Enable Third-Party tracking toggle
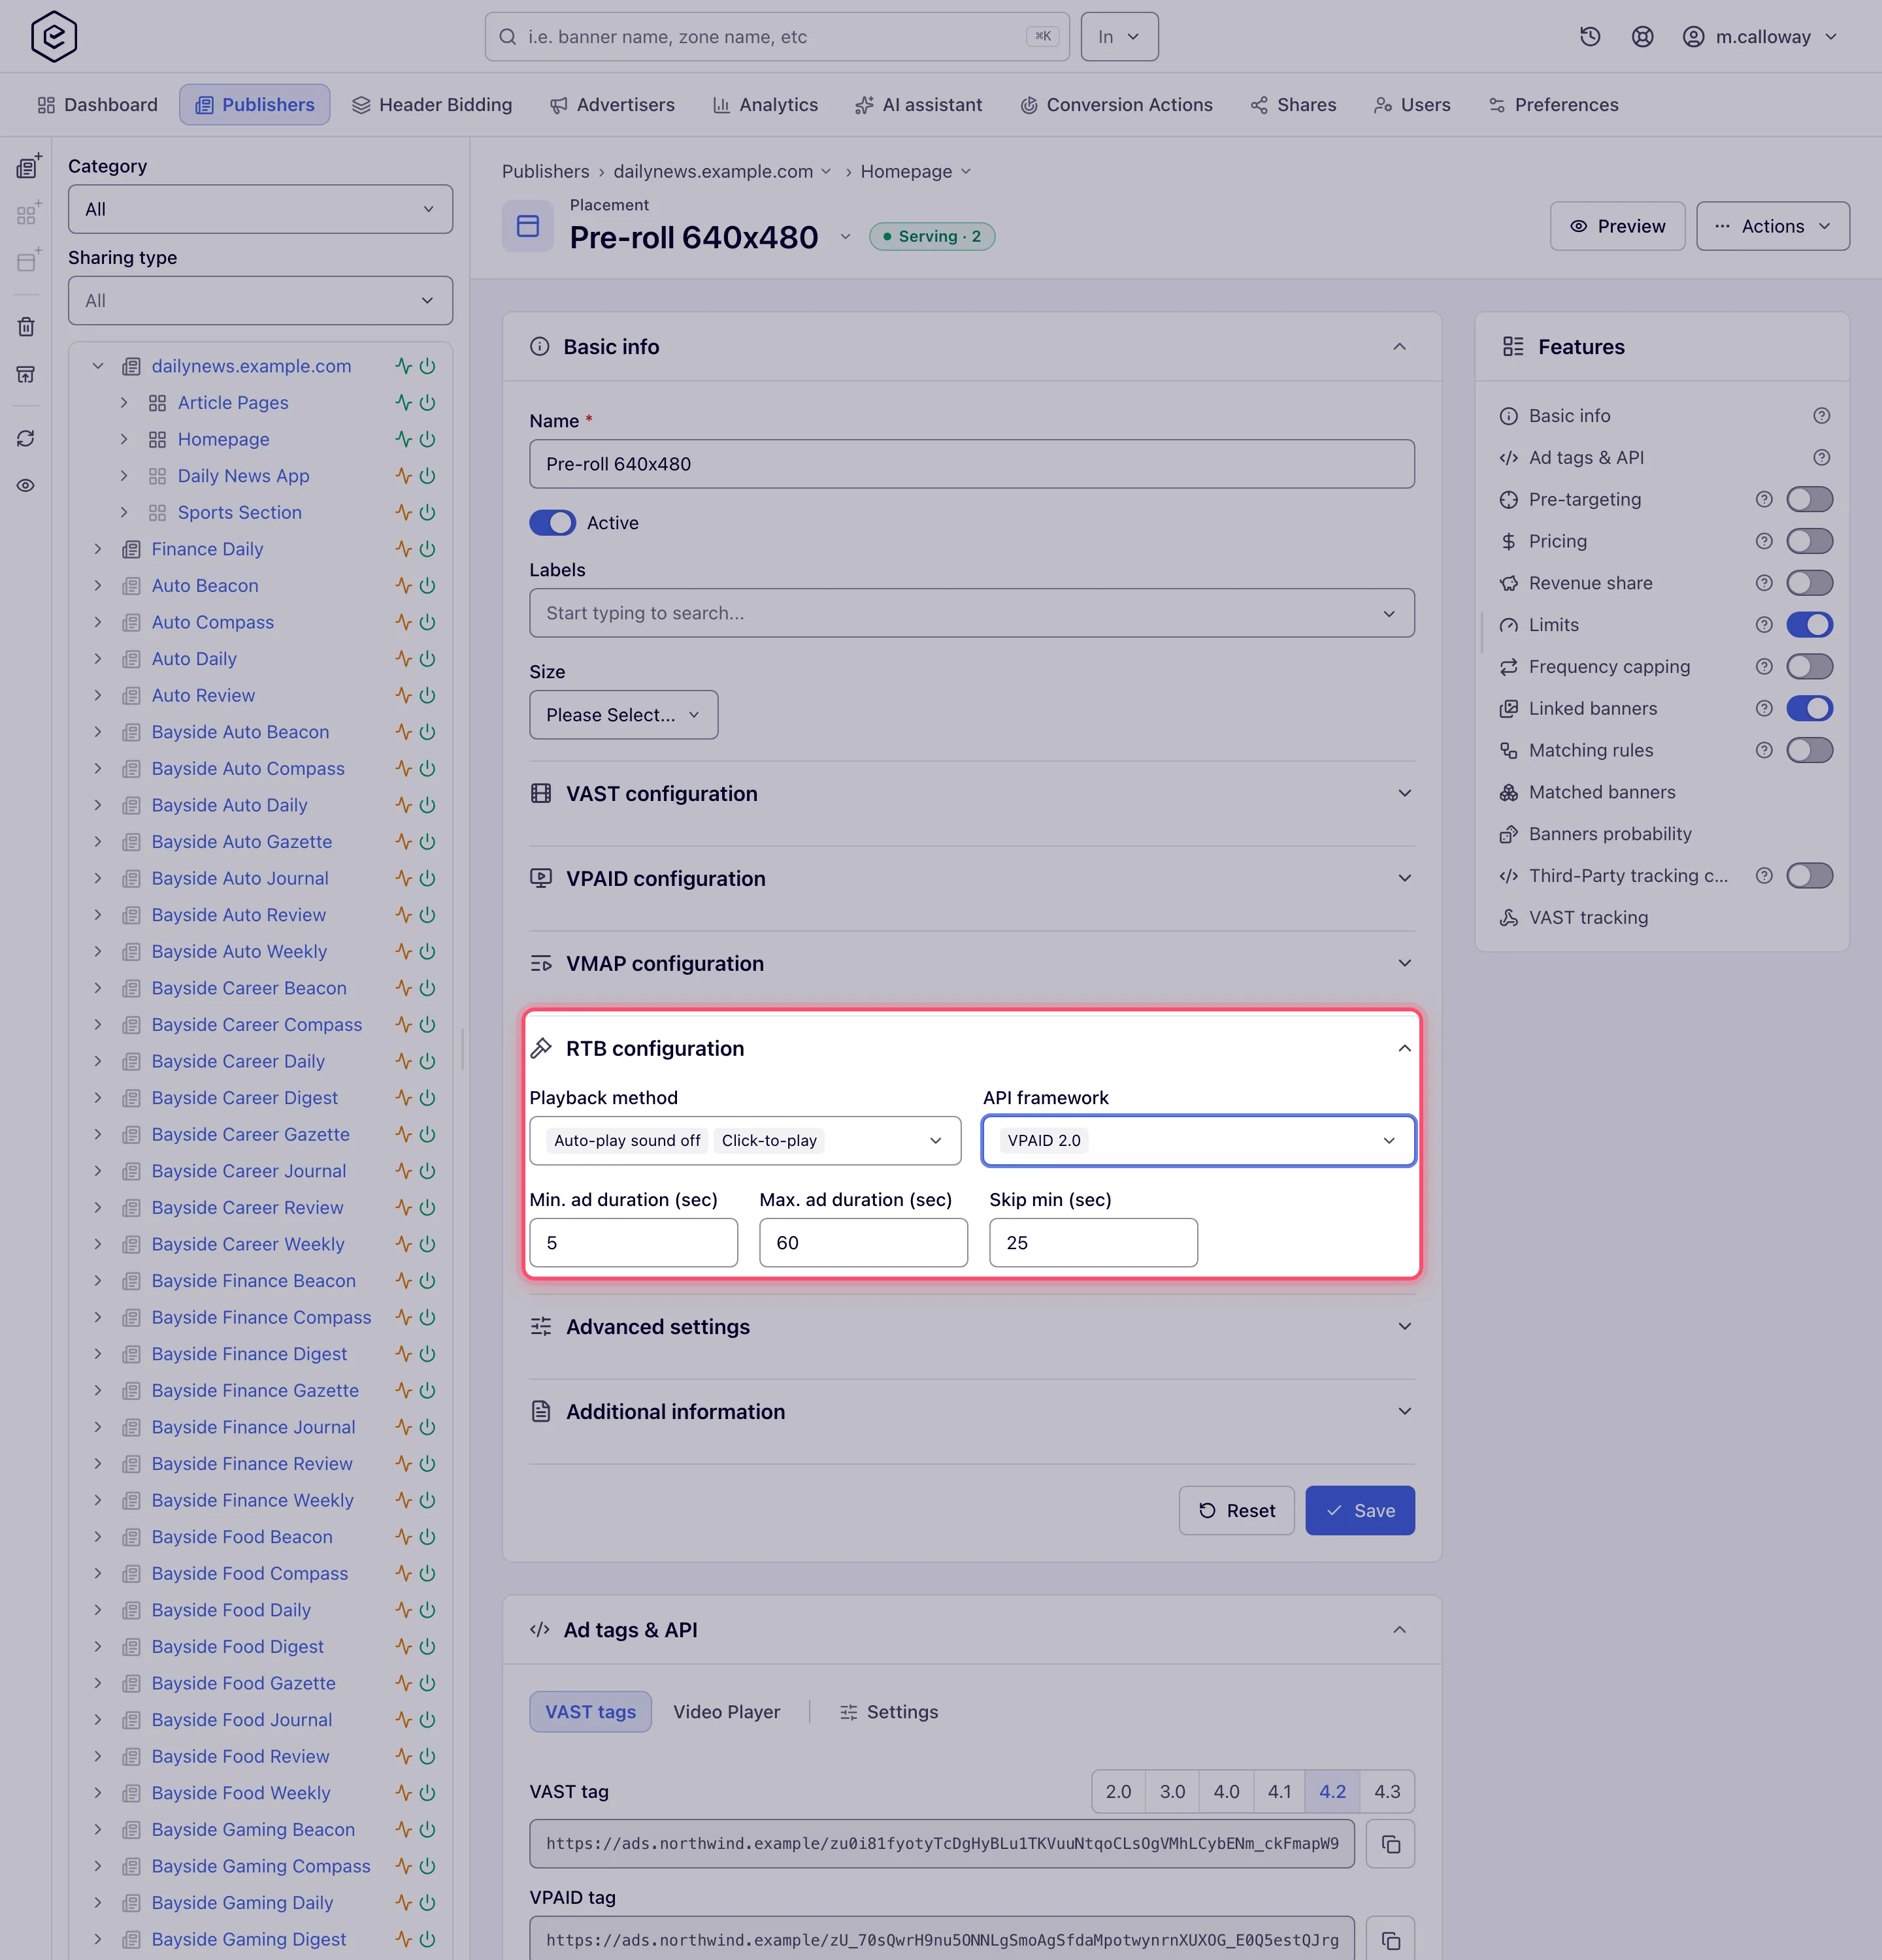This screenshot has height=1960, width=1882. point(1809,876)
